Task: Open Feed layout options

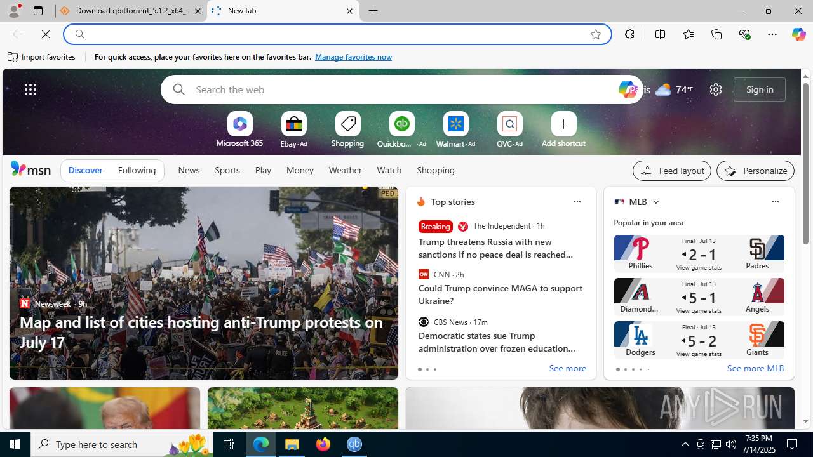Action: click(x=672, y=171)
